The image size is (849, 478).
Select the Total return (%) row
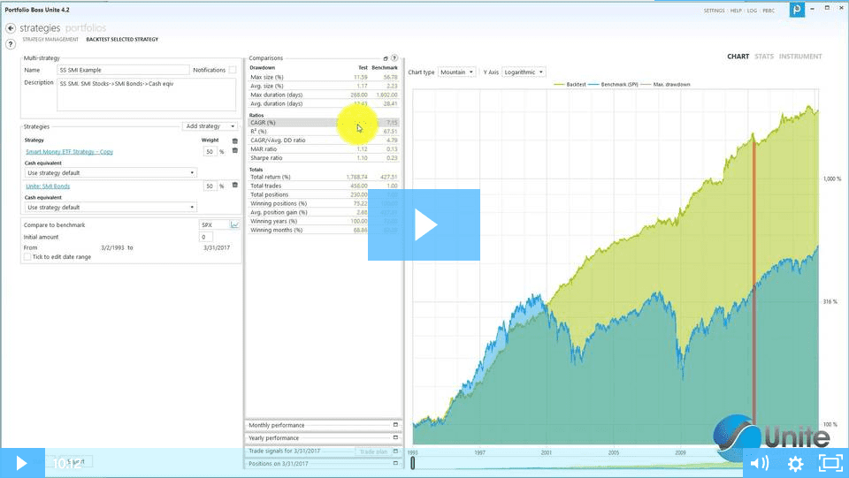[324, 177]
